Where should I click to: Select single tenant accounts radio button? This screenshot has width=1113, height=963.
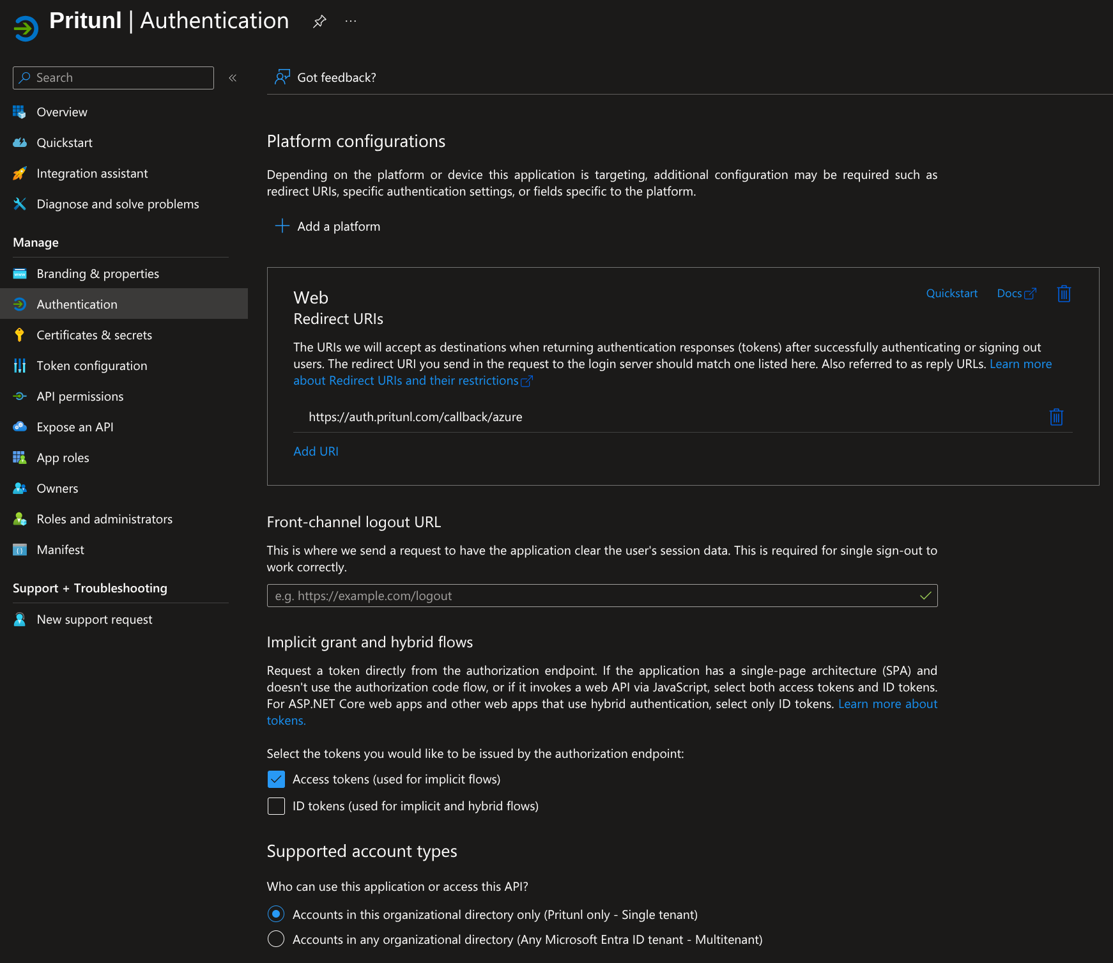coord(276,914)
